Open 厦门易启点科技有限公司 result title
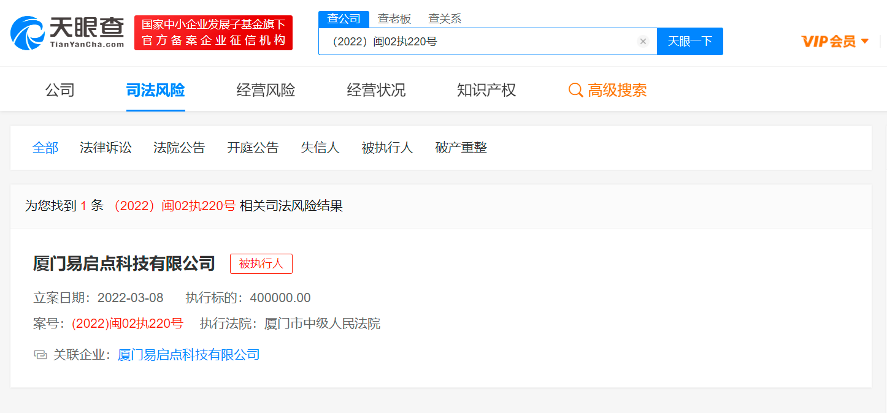The width and height of the screenshot is (887, 413). (x=124, y=263)
